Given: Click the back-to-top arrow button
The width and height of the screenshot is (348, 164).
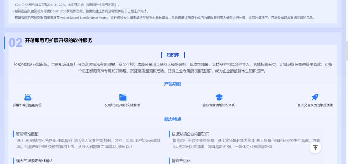Looking at the screenshot, I should 315,147.
